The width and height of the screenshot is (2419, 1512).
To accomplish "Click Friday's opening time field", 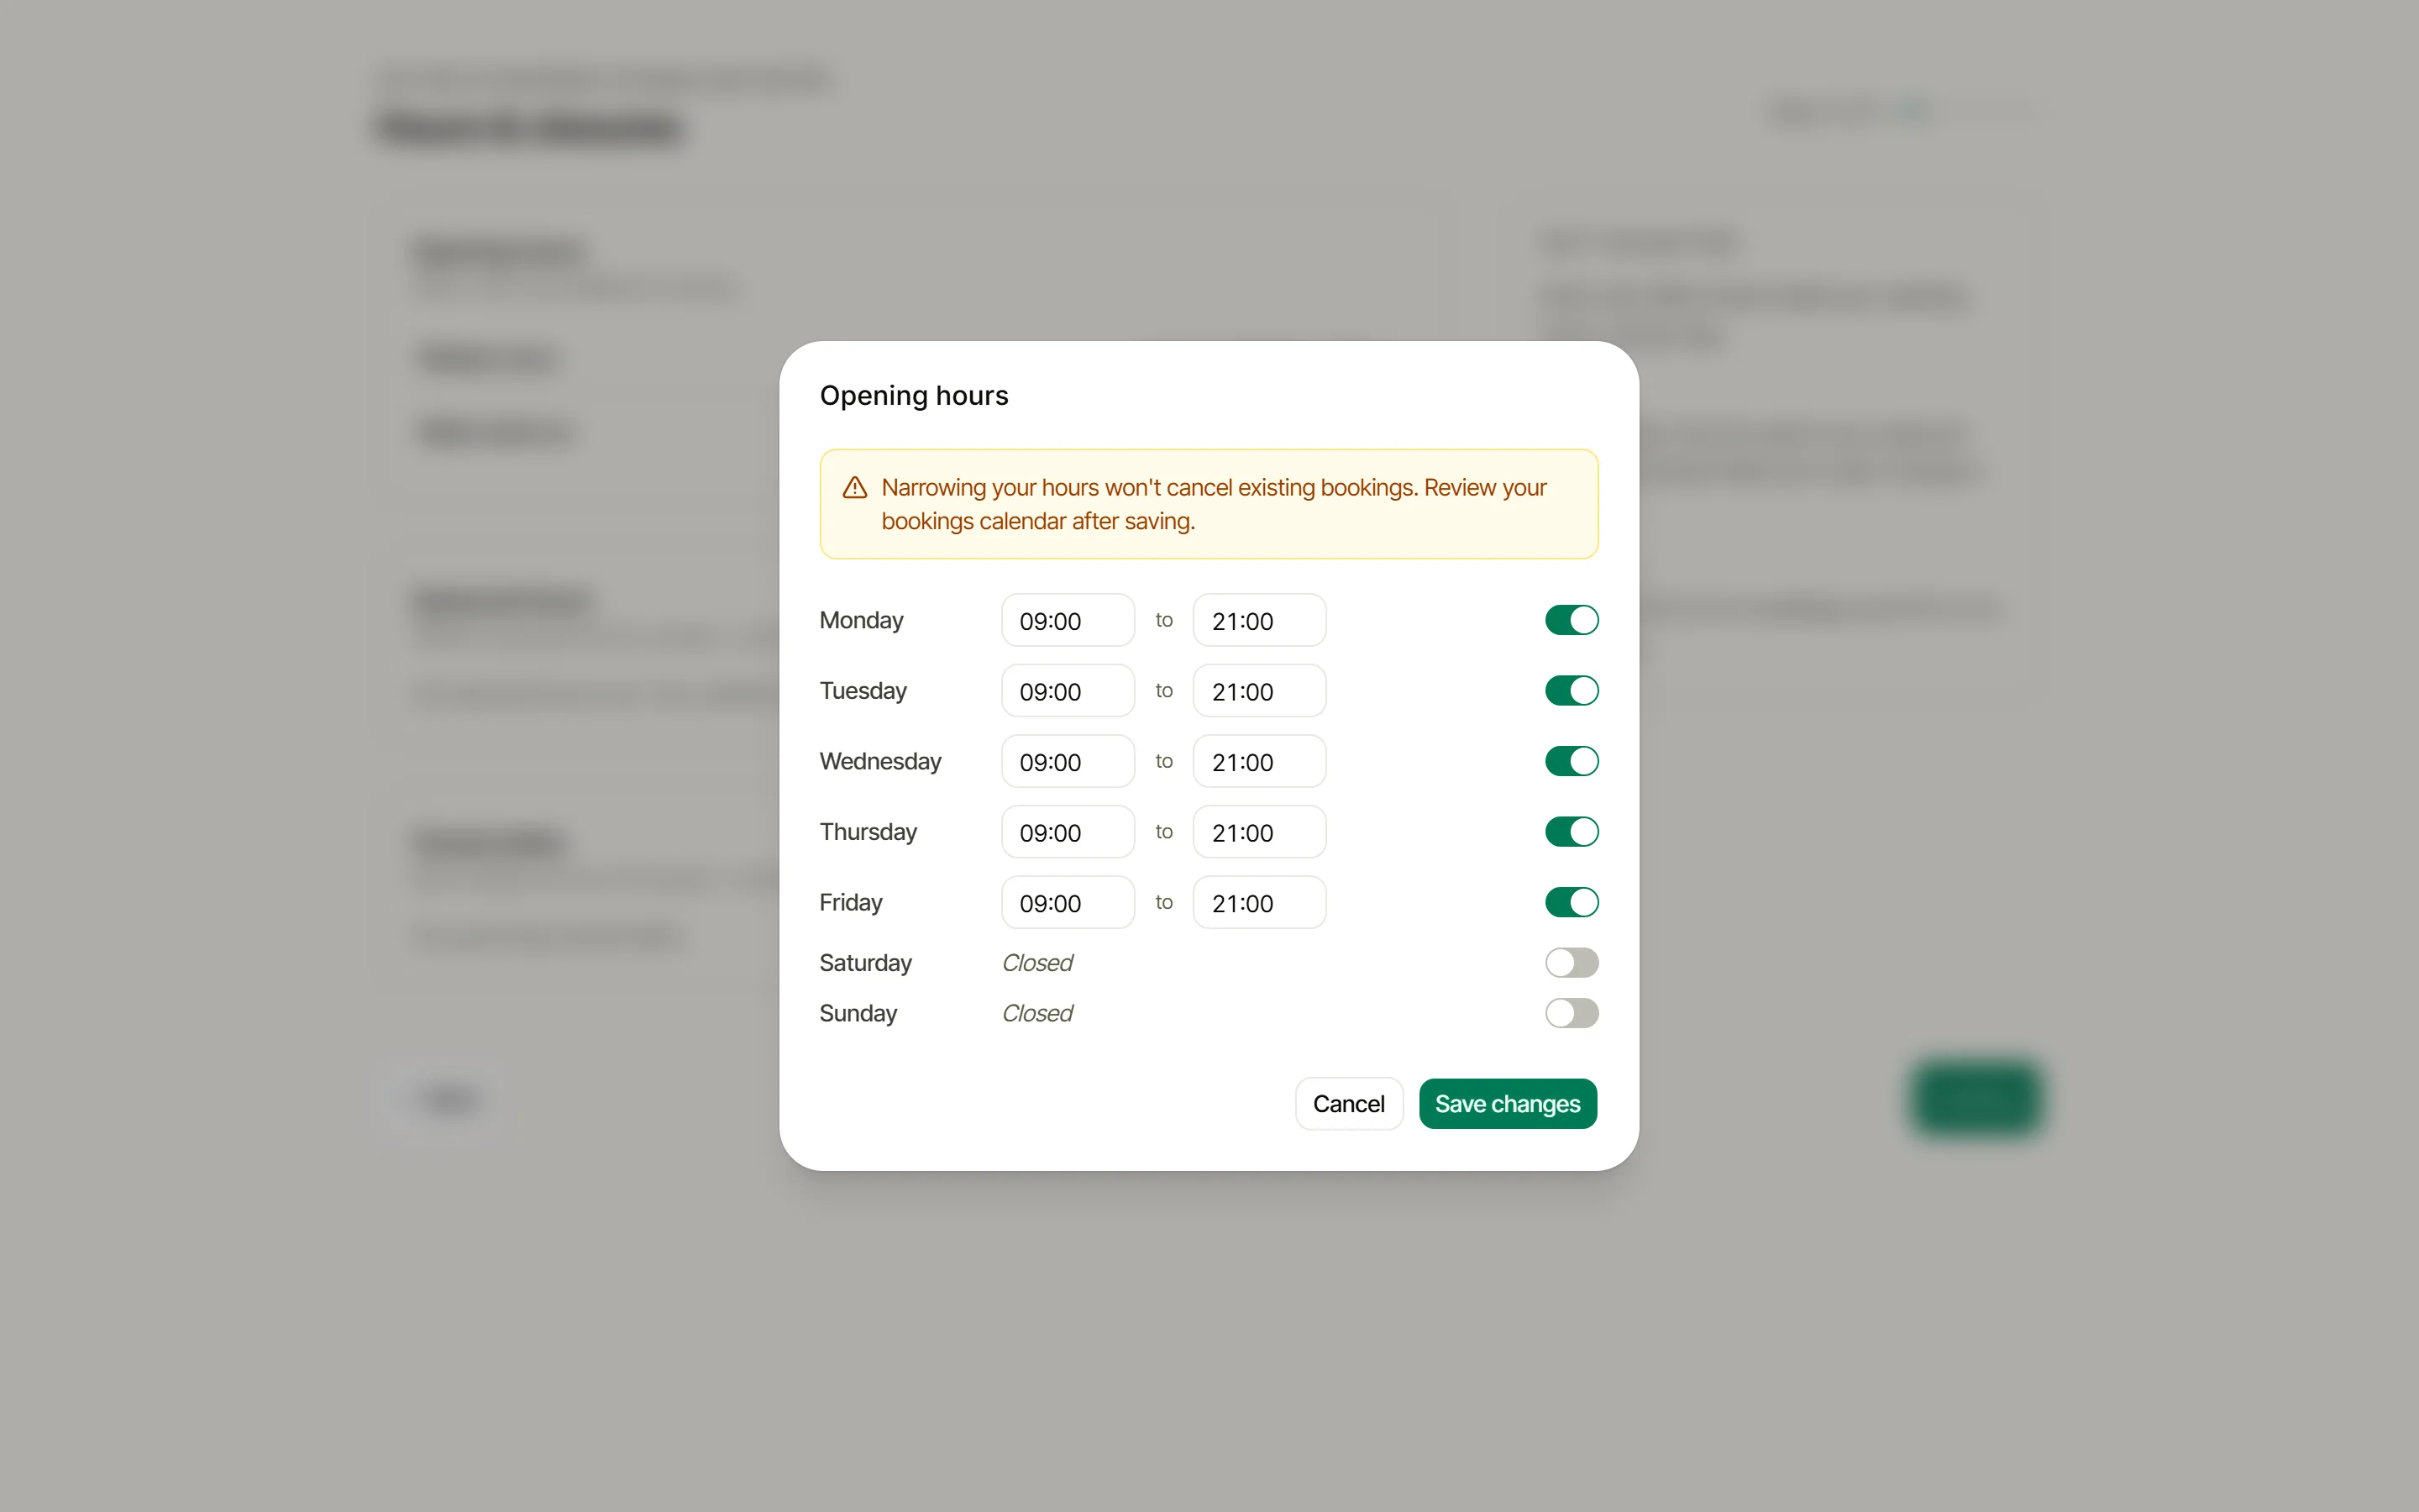I will click(x=1068, y=902).
